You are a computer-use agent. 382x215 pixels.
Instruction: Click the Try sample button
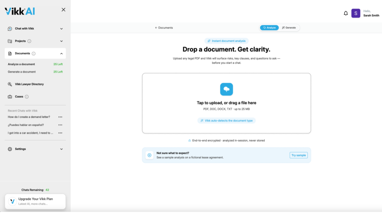pyautogui.click(x=298, y=155)
